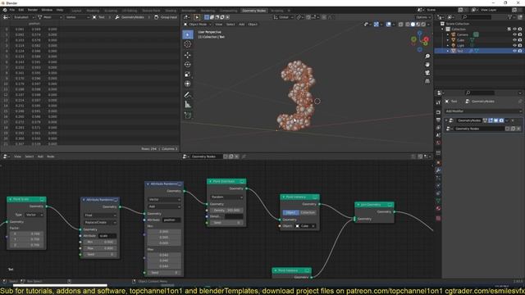Select the Measure tool
Image resolution: width=525 pixels, height=295 pixels.
click(x=188, y=105)
